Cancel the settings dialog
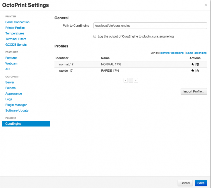The image size is (211, 188). pyautogui.click(x=185, y=183)
